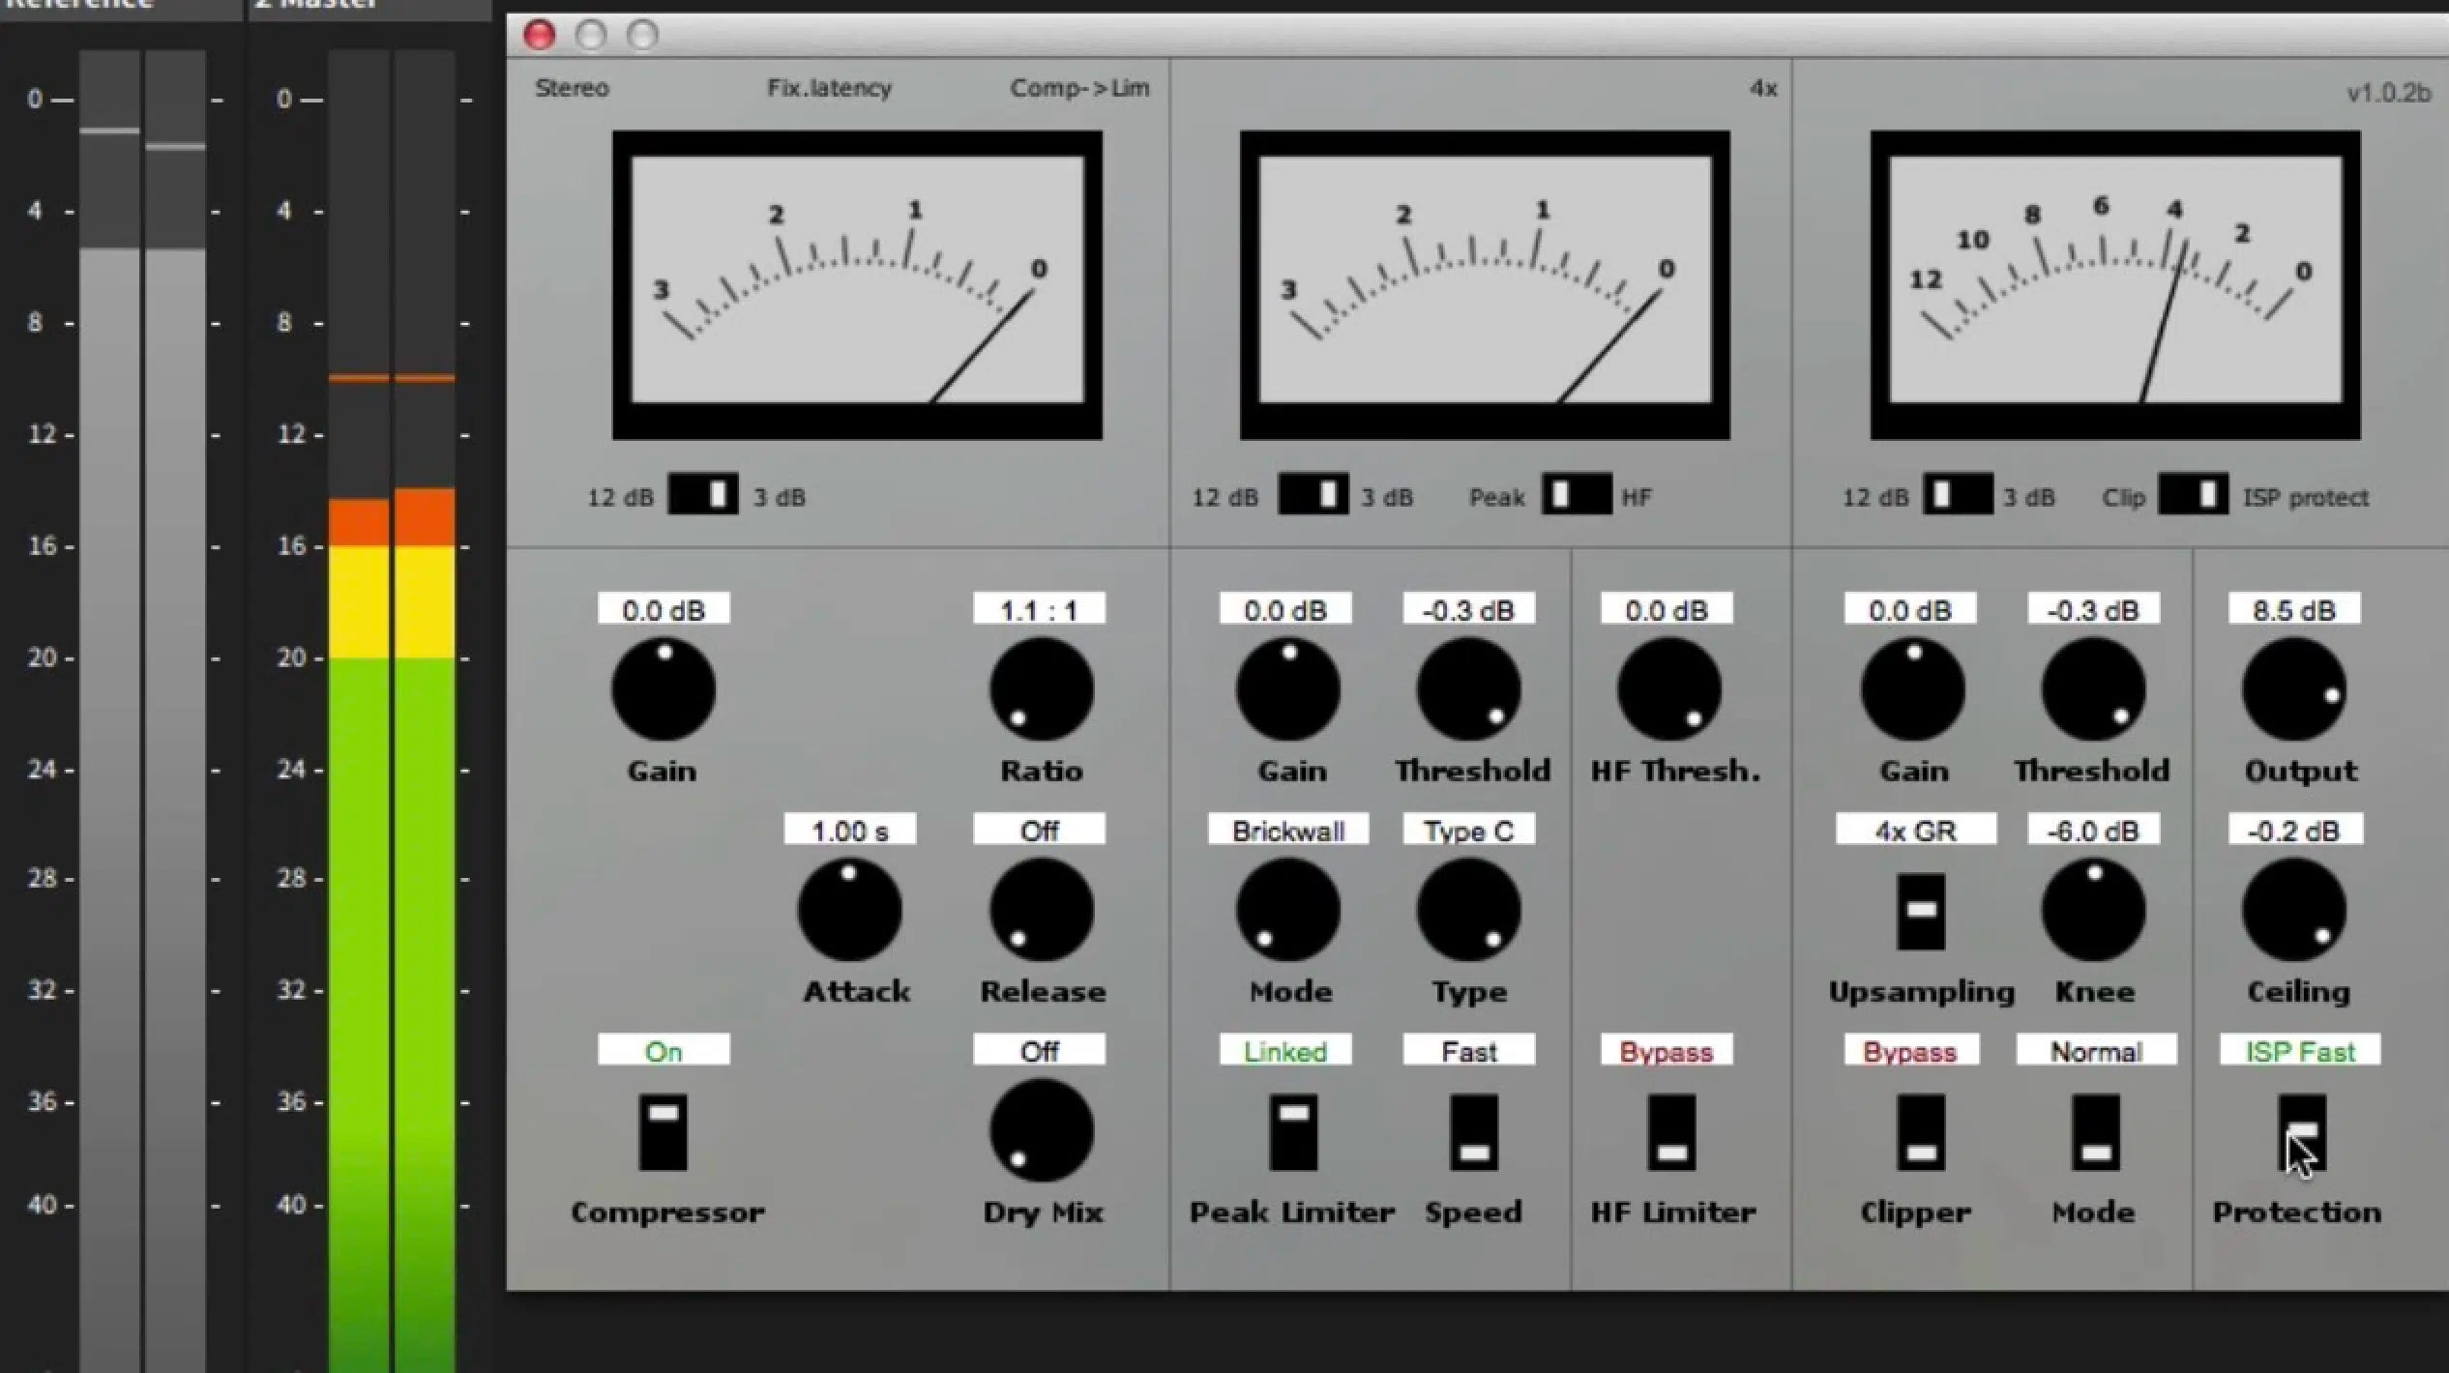Toggle the Clipper bypass switch
The image size is (2449, 1373).
1920,1131
